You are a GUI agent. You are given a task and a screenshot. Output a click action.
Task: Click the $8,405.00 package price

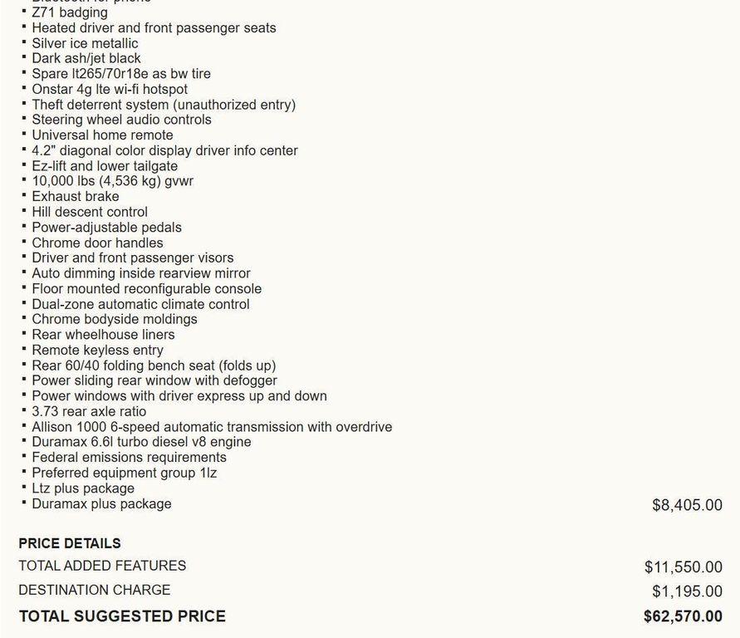click(x=687, y=505)
